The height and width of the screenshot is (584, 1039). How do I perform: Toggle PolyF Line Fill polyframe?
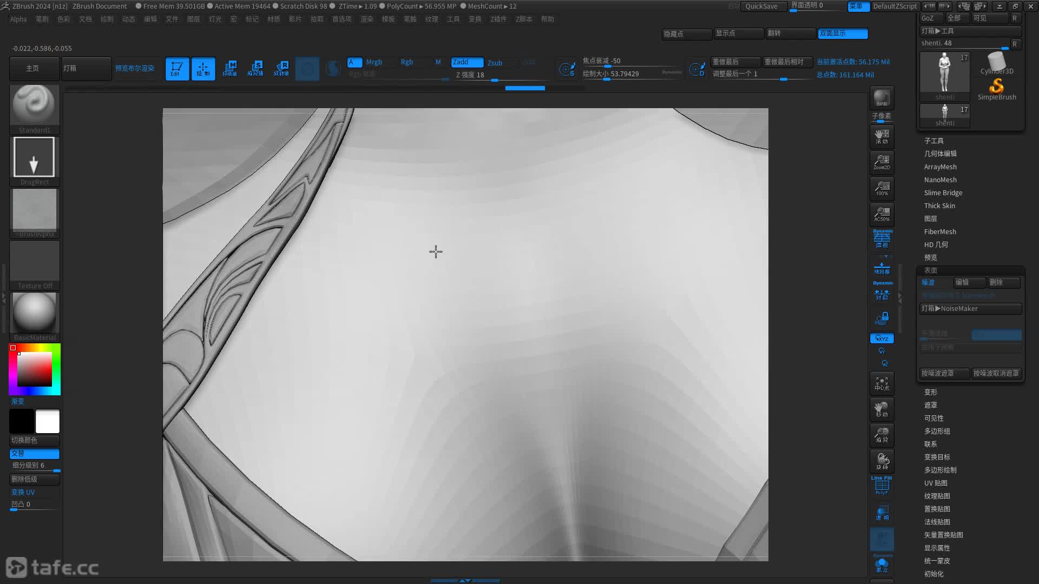coord(882,486)
